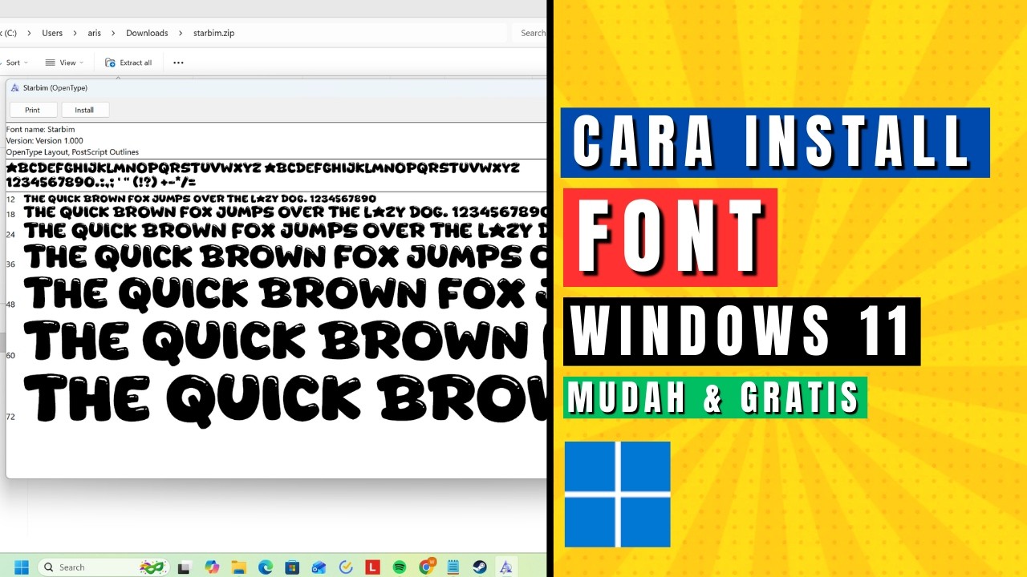The image size is (1027, 577).
Task: Go to Users in the address bar
Action: [52, 33]
